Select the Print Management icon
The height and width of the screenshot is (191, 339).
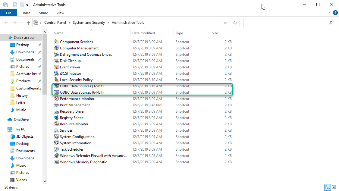point(56,105)
